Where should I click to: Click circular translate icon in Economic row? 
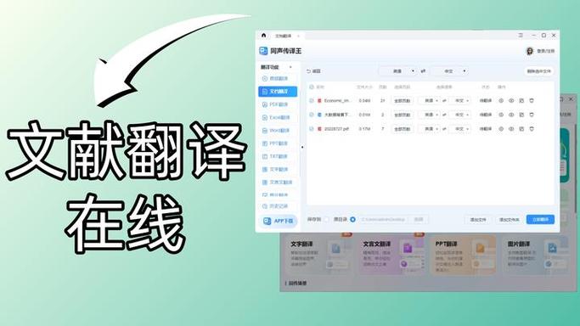tap(501, 100)
